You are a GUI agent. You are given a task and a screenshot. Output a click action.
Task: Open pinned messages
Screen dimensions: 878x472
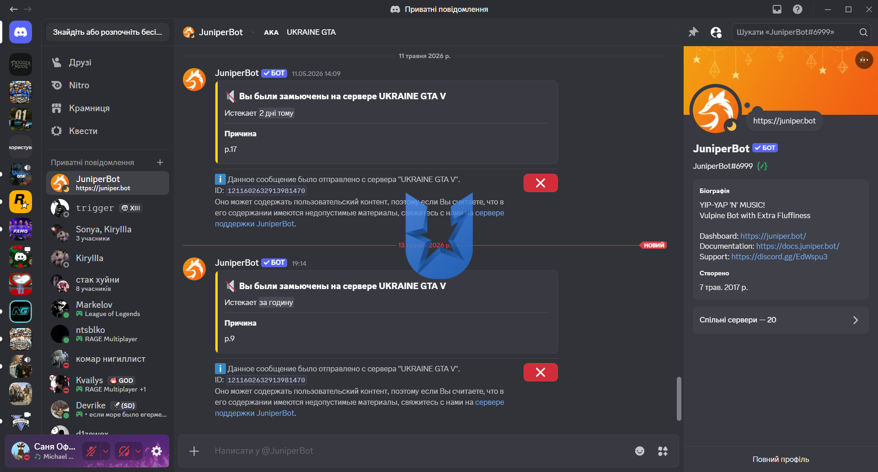(x=693, y=32)
